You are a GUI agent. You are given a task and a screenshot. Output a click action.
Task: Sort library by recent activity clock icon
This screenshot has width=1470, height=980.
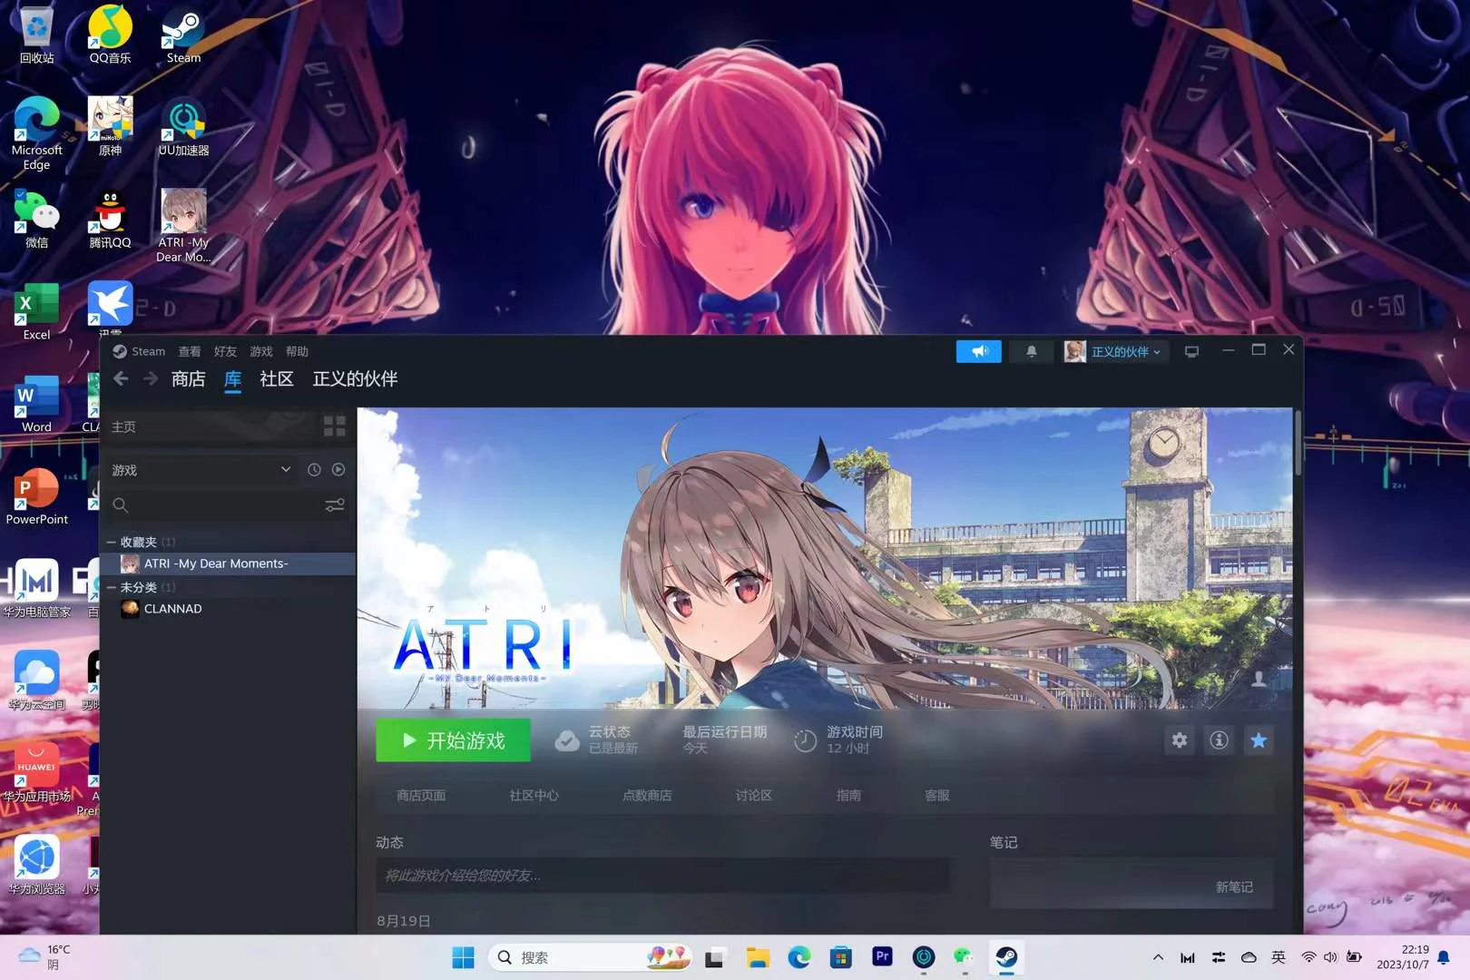point(314,470)
